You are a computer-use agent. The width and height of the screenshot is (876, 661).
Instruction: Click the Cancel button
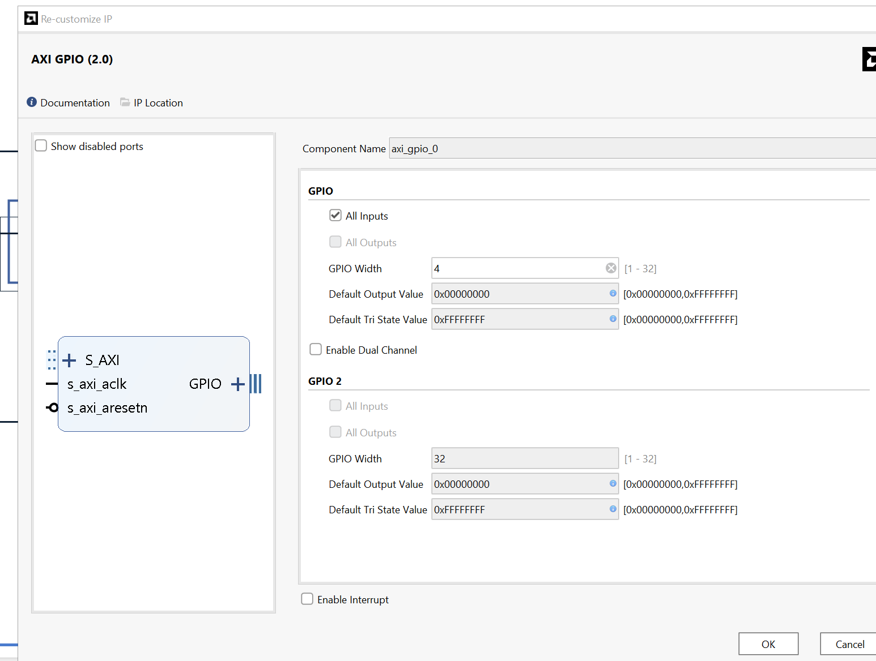coord(849,644)
